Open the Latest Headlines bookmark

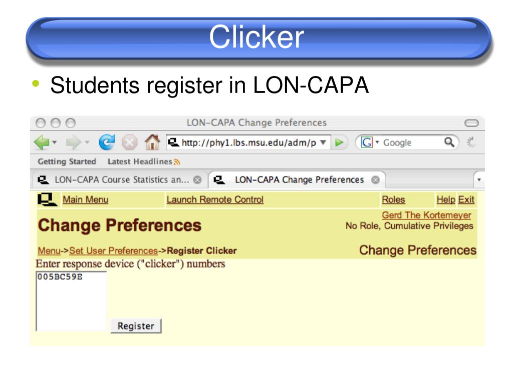(x=140, y=161)
